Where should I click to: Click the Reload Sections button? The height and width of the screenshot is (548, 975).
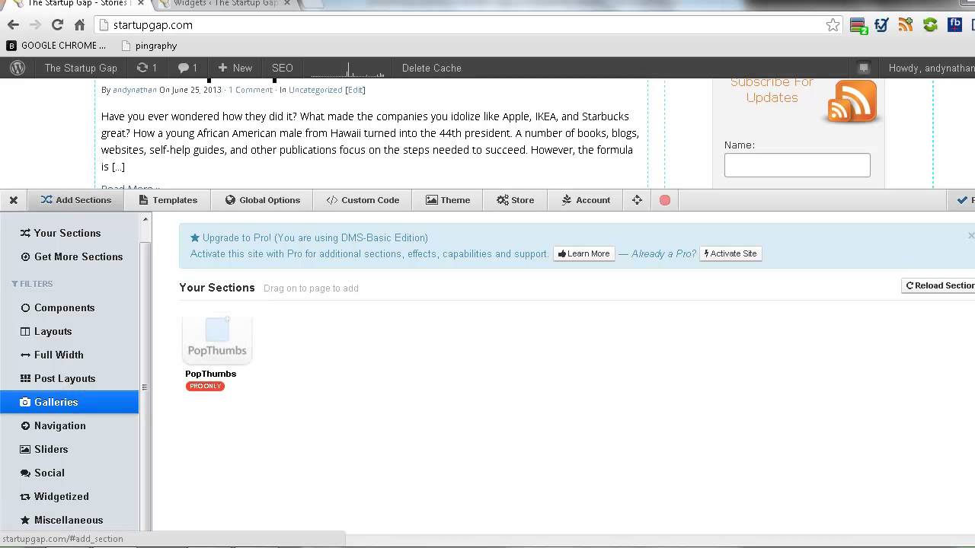[x=938, y=285]
